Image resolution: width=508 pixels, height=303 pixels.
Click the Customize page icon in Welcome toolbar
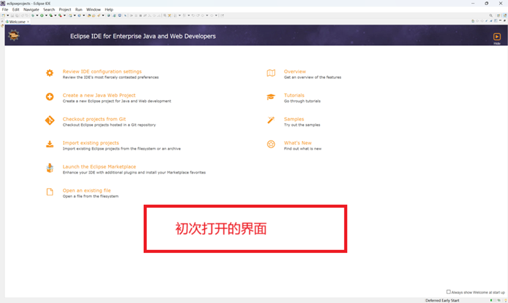click(x=496, y=21)
